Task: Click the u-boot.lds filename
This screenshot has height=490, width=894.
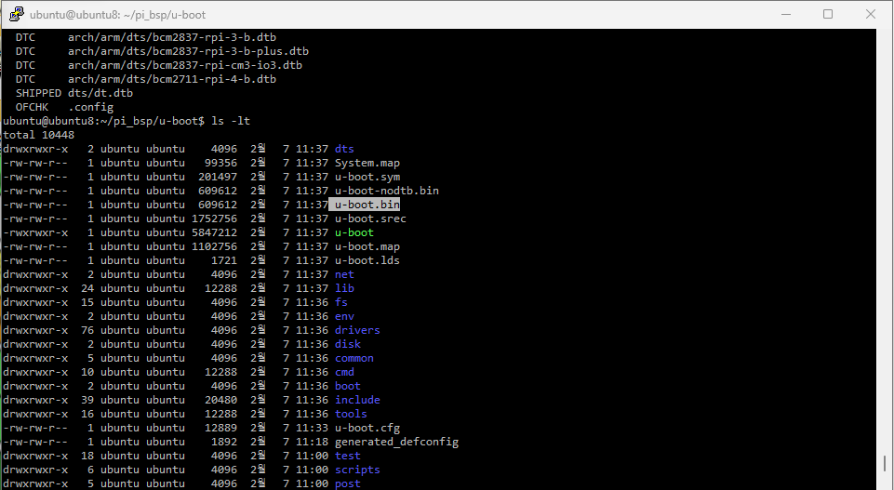Action: coord(367,260)
